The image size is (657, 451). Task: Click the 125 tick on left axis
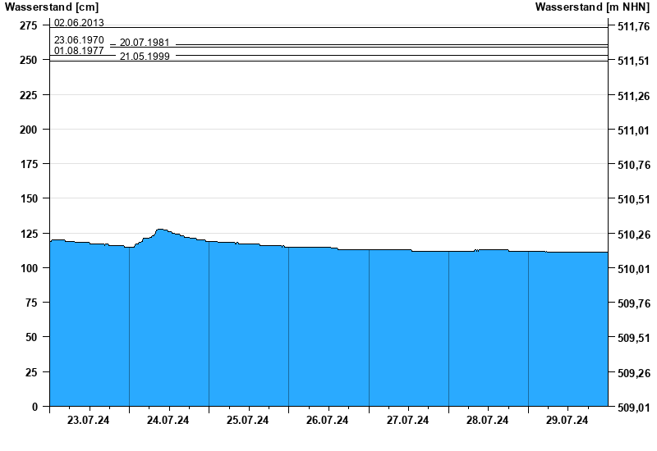click(x=28, y=235)
